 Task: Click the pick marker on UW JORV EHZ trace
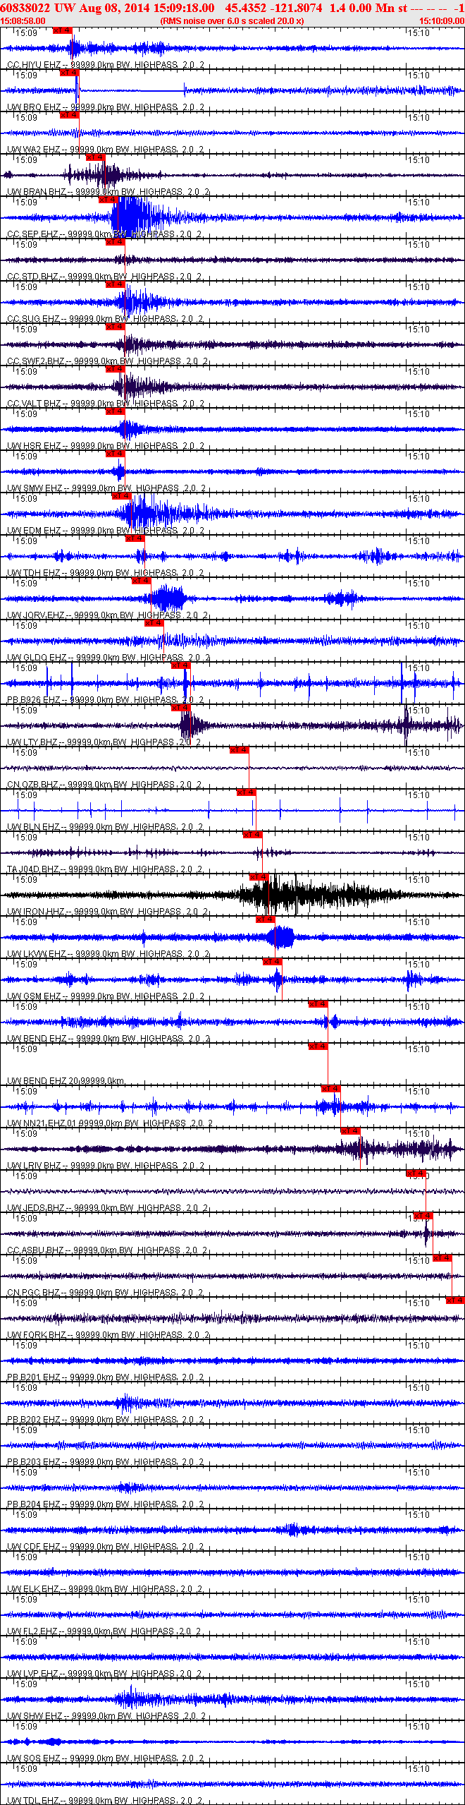pyautogui.click(x=141, y=581)
